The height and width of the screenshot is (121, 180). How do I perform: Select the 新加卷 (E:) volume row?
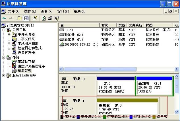(x=119, y=35)
